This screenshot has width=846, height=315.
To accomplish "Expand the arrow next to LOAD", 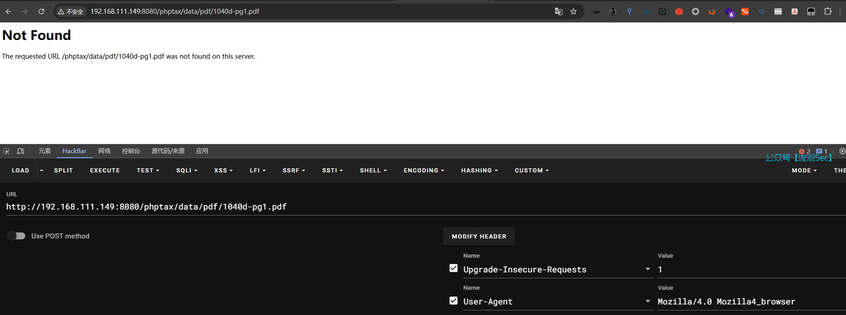I will pyautogui.click(x=42, y=171).
